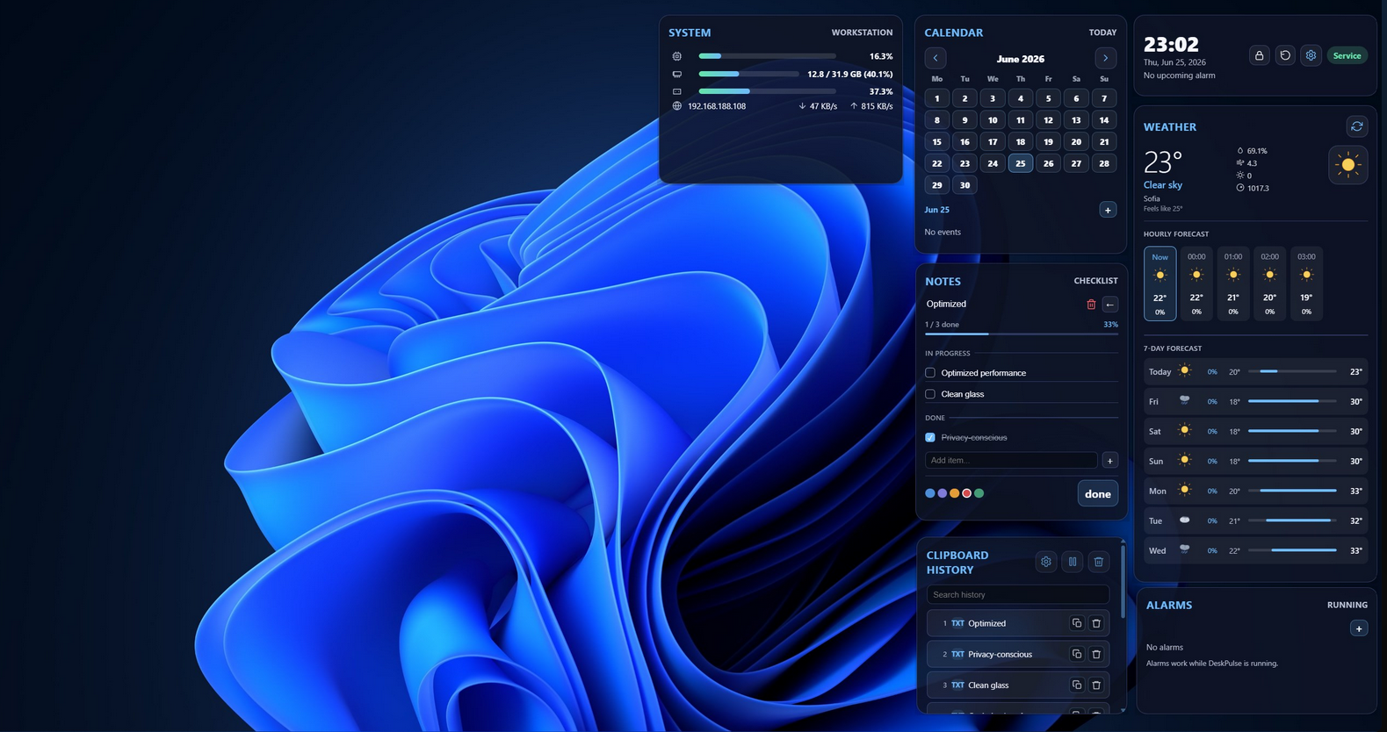Click the network globe icon in System
Viewport: 1387px width, 732px height.
(676, 106)
